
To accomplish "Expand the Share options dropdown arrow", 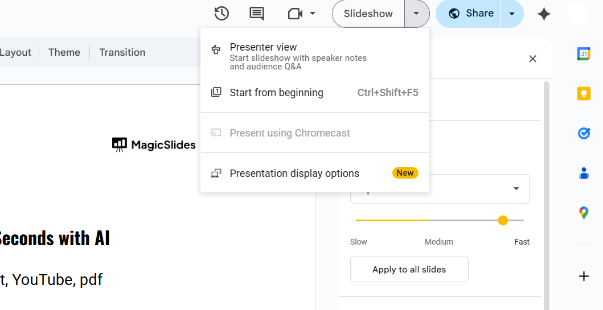I will coord(512,14).
